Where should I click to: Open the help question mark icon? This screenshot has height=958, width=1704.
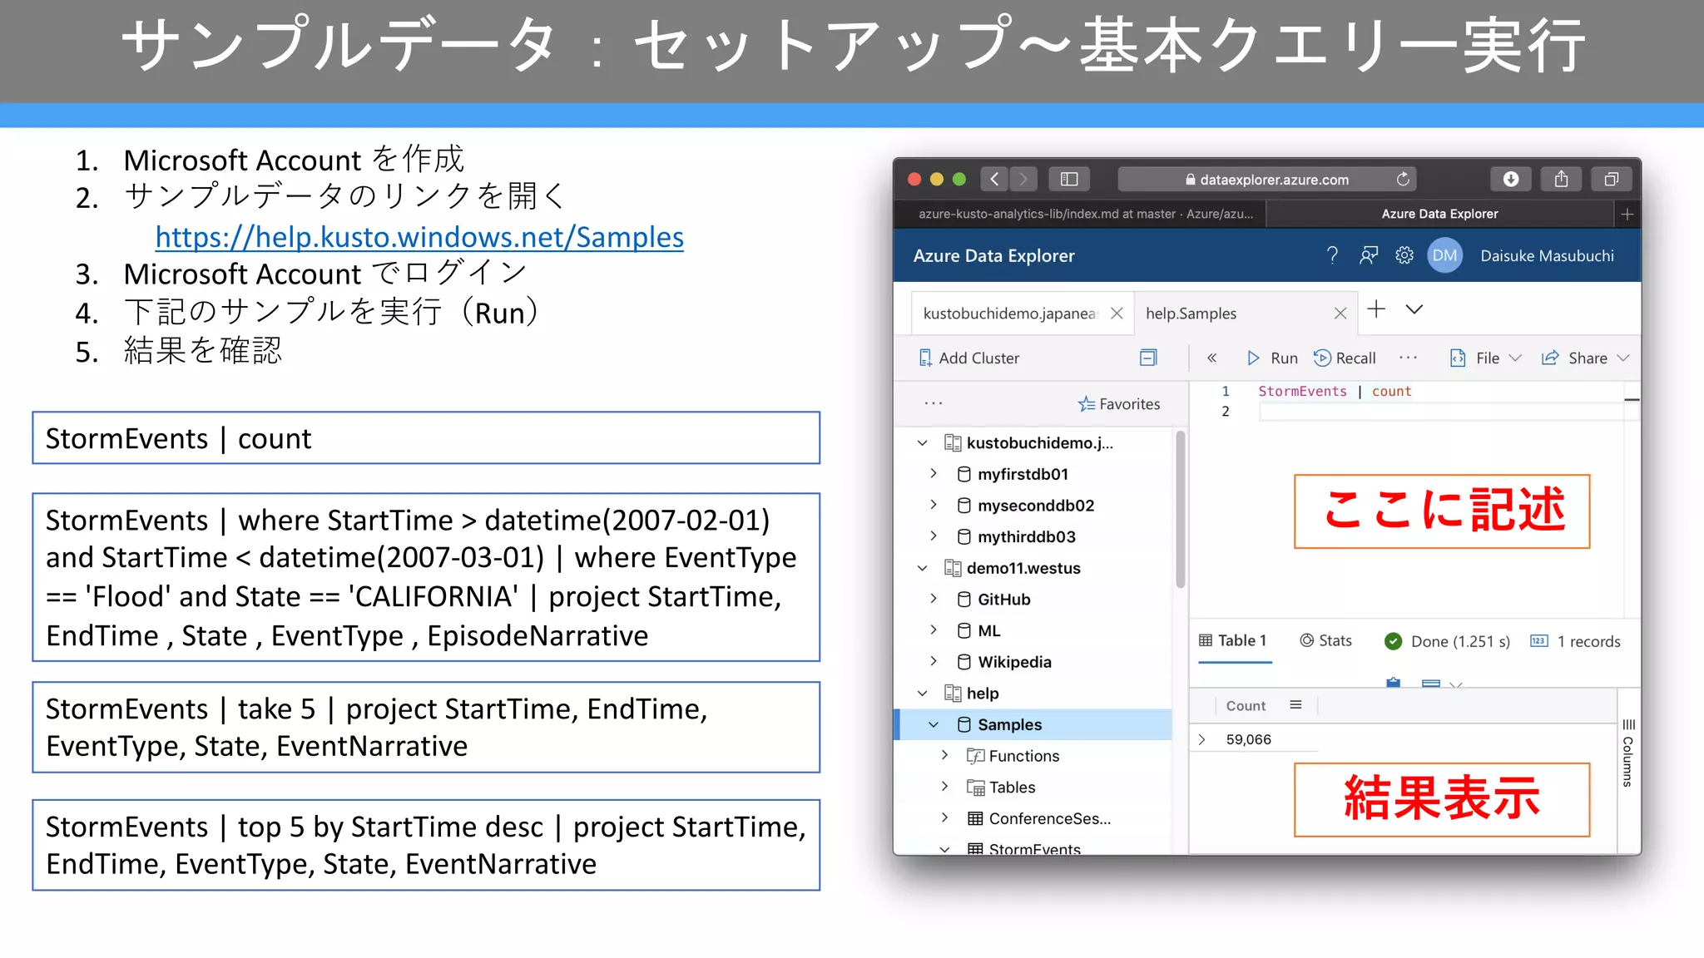click(x=1332, y=255)
